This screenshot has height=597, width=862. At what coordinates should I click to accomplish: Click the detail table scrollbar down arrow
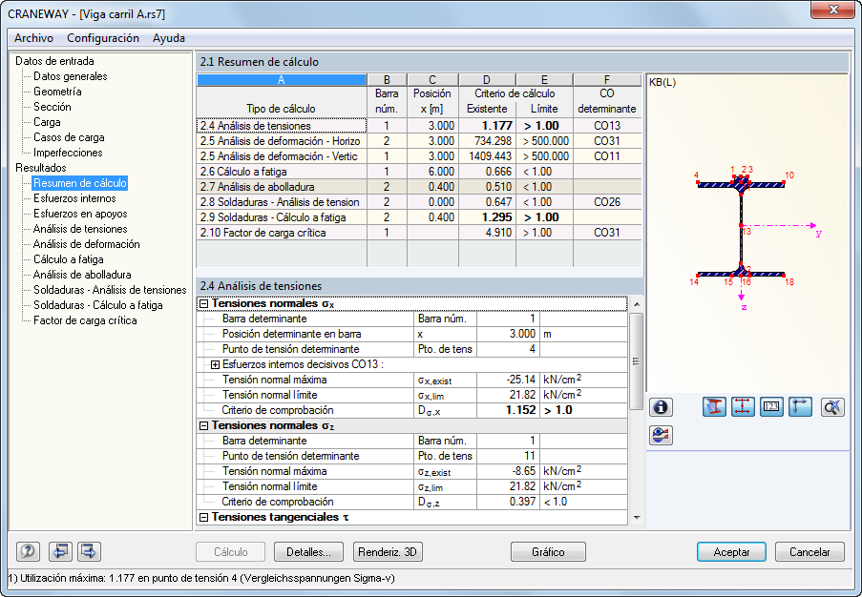[x=637, y=517]
